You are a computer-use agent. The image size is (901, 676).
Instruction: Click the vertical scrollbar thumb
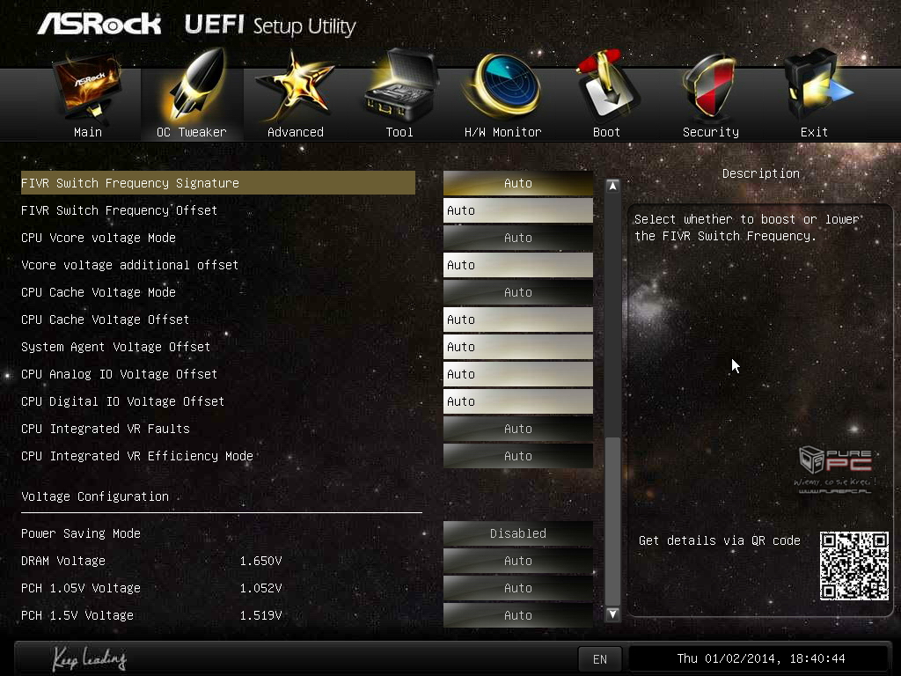612,521
